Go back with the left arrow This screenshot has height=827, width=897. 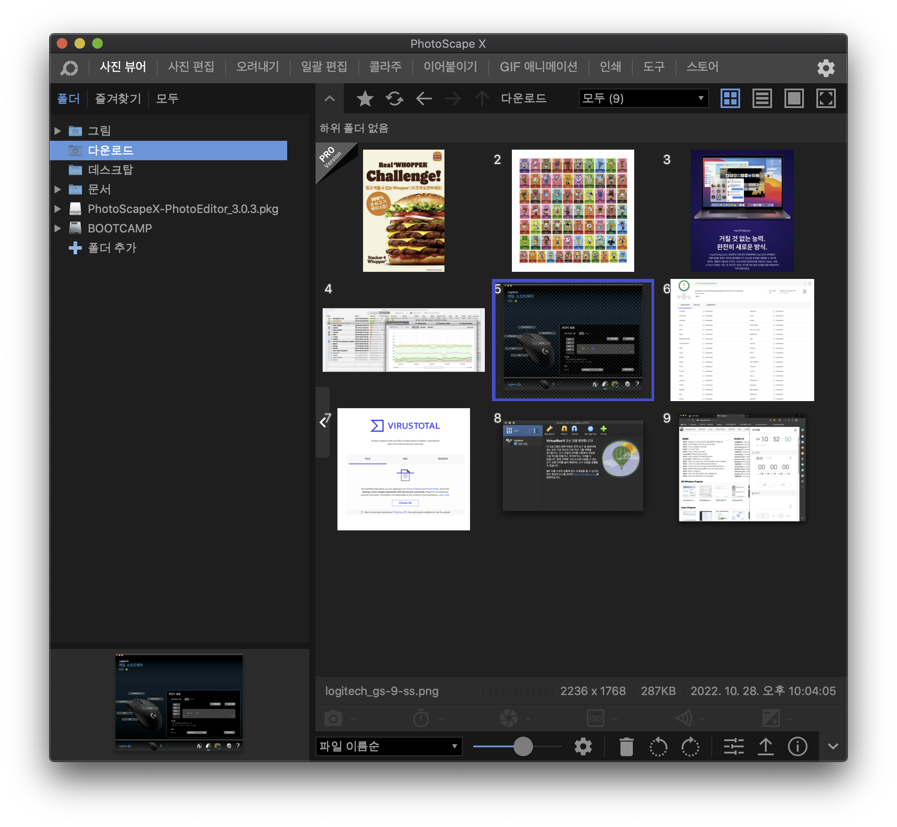[423, 98]
